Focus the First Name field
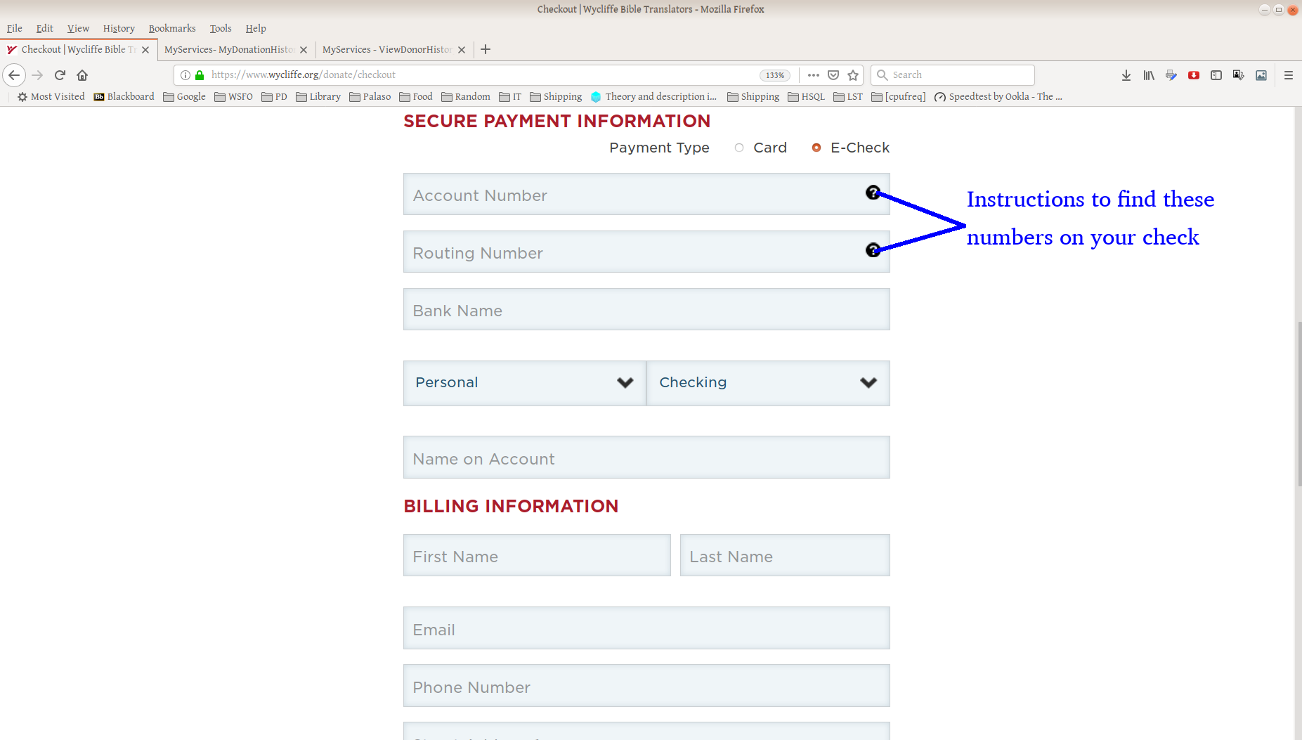The width and height of the screenshot is (1302, 740). 537,555
